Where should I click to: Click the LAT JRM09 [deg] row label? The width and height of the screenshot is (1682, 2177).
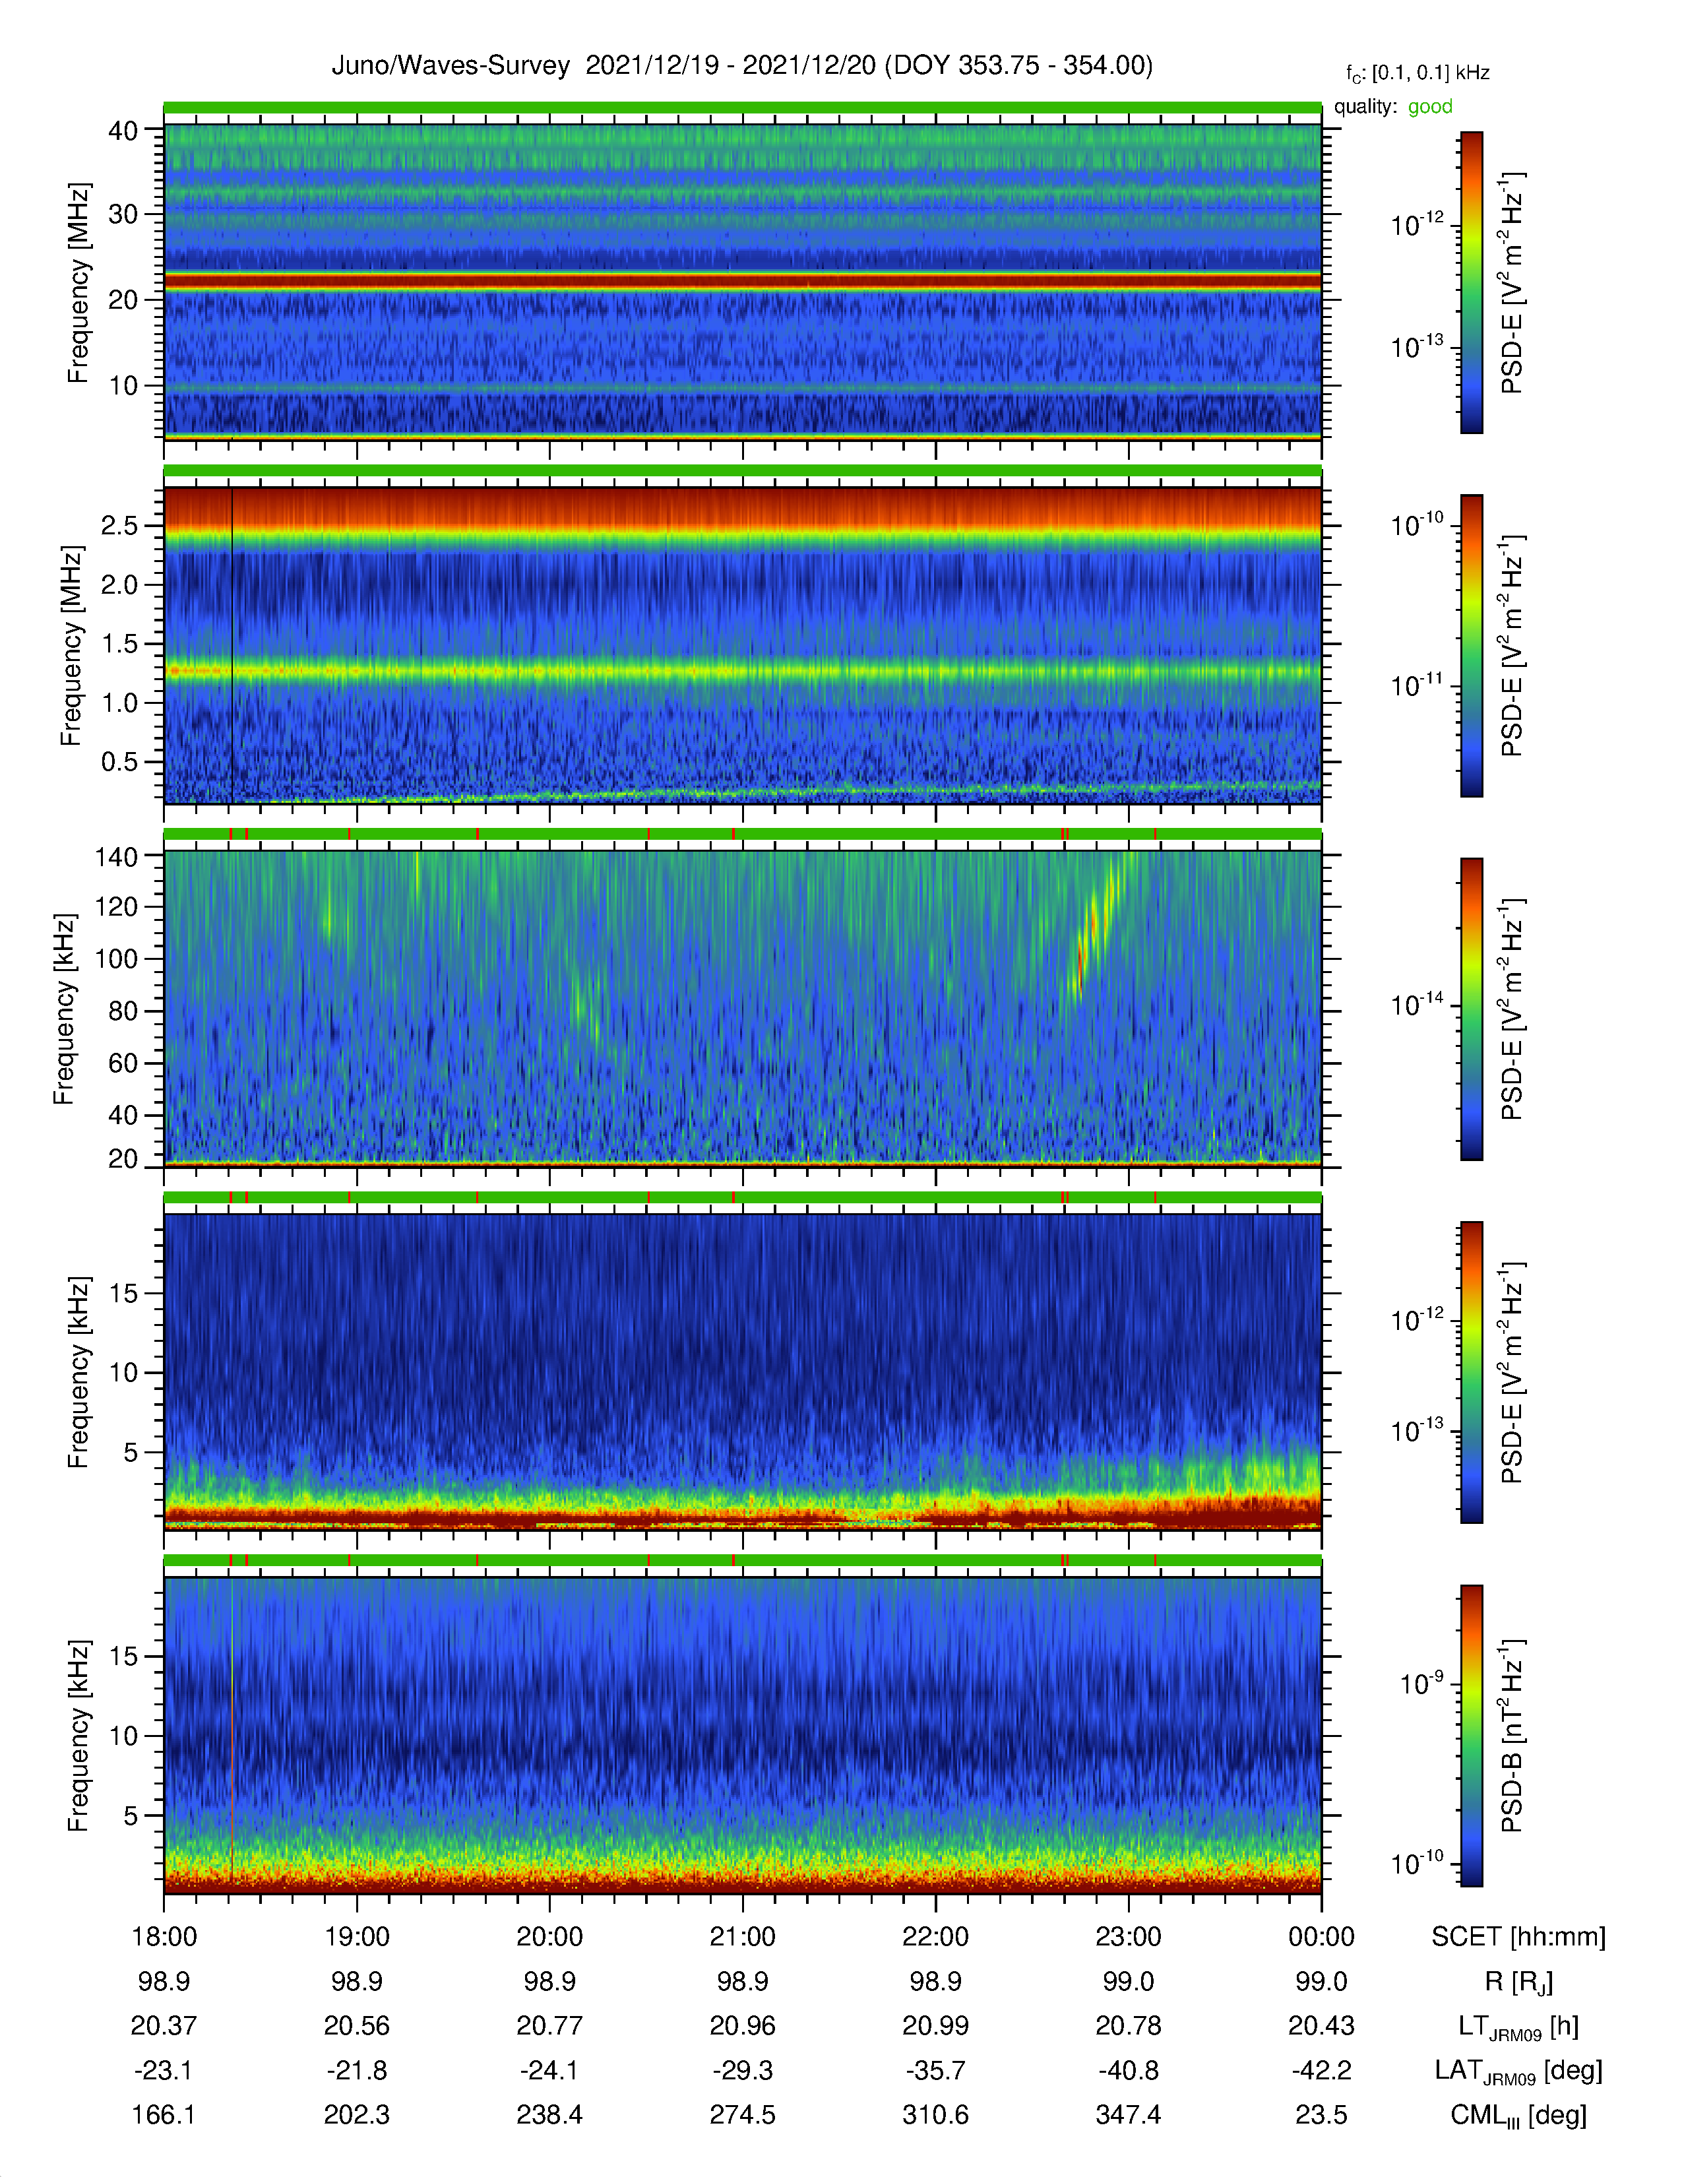coord(1518,2071)
